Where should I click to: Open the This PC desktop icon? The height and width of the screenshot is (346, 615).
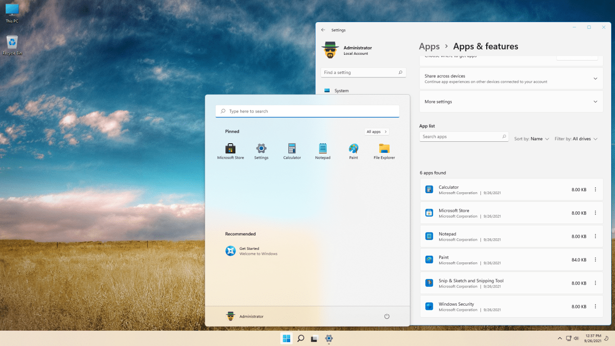[12, 13]
